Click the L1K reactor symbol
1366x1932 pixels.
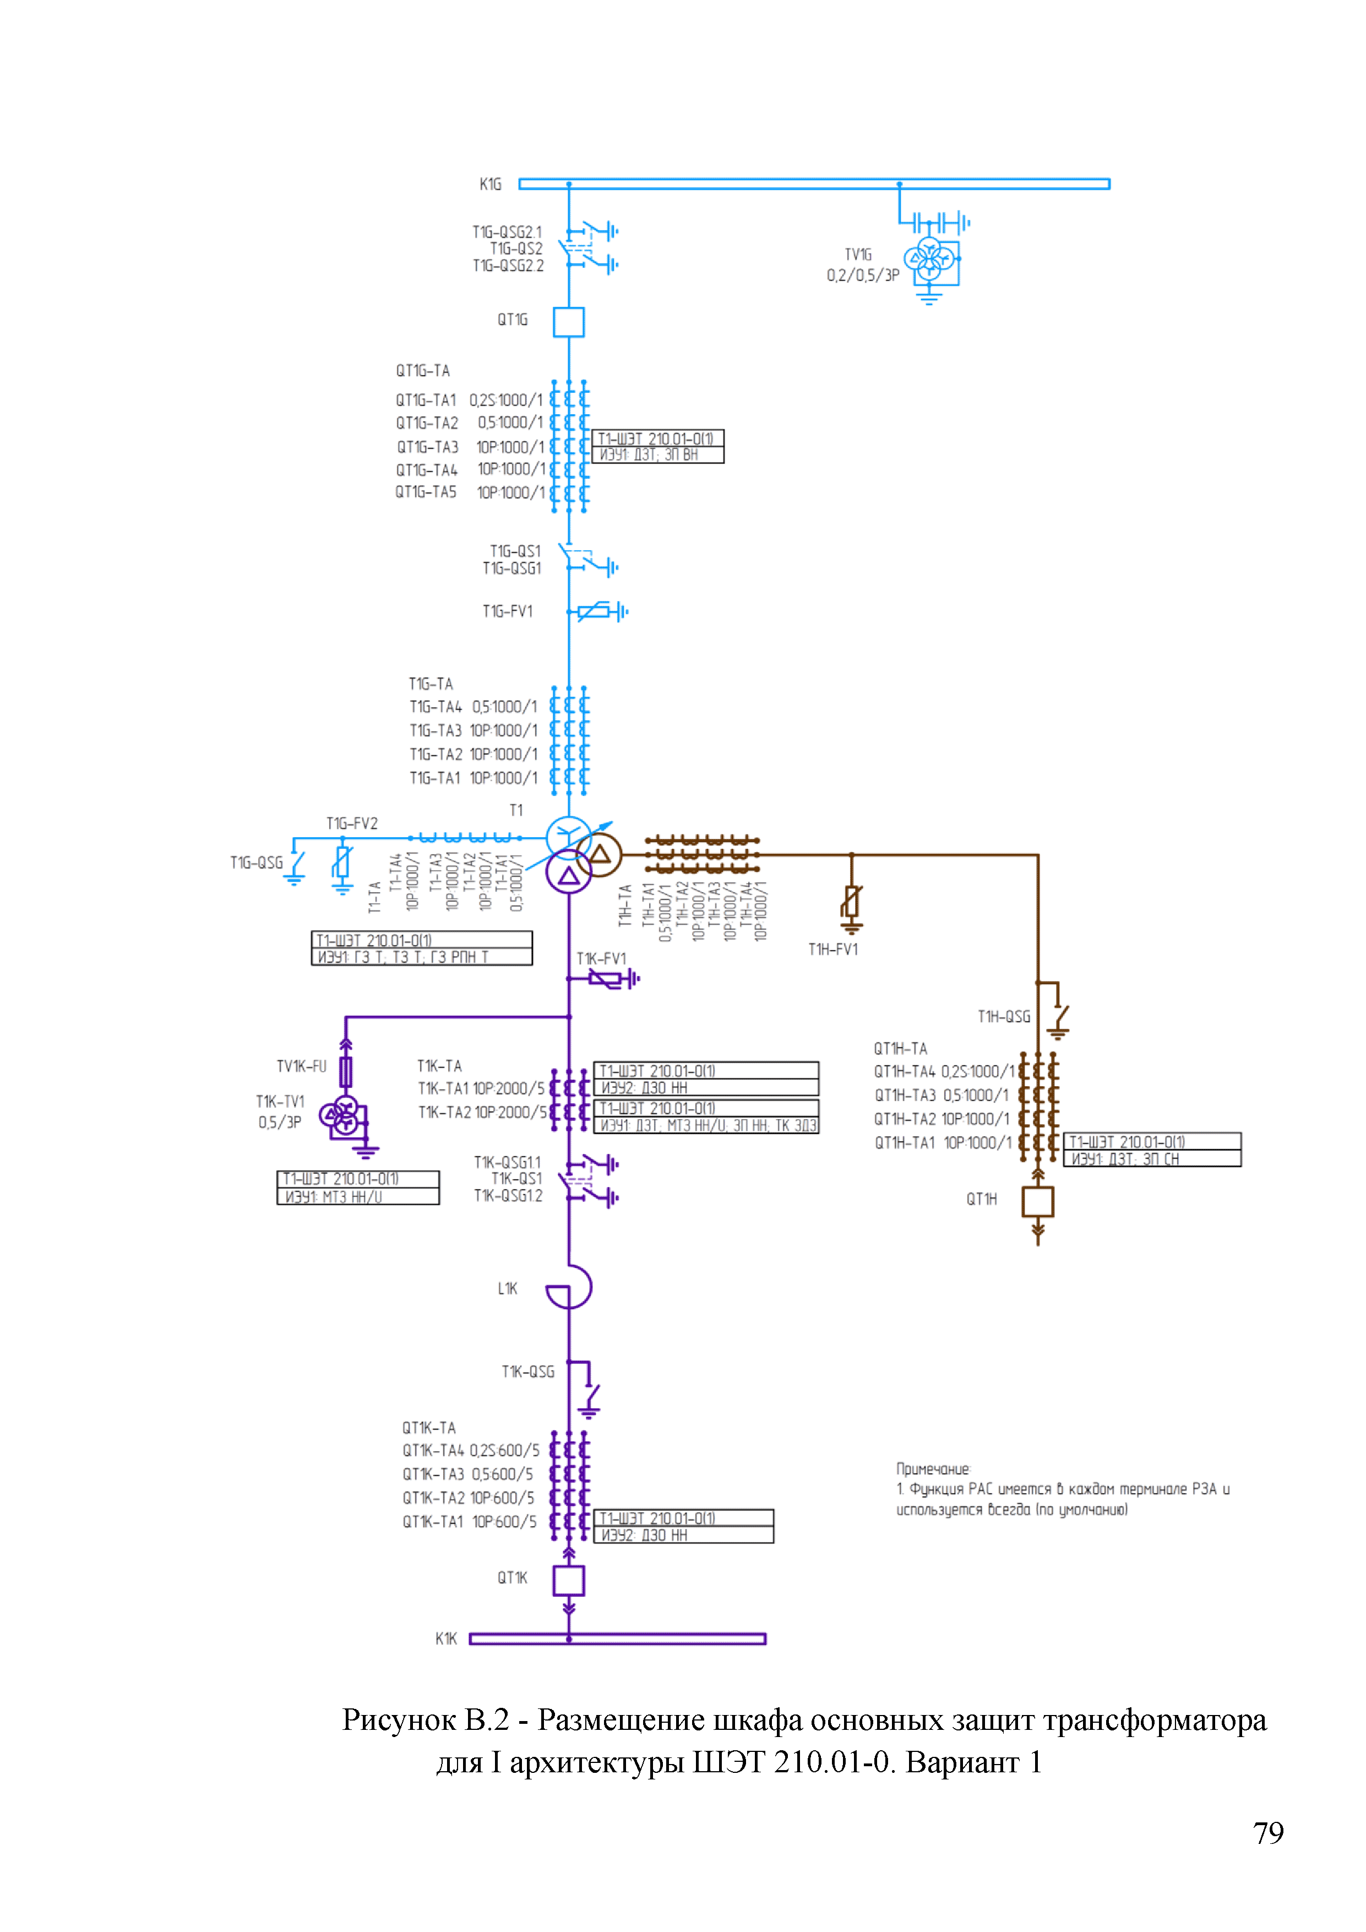569,1287
